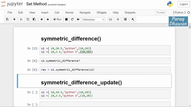This screenshot has width=191, height=107.
Task: Move selected cell down
Action: click(x=48, y=19)
